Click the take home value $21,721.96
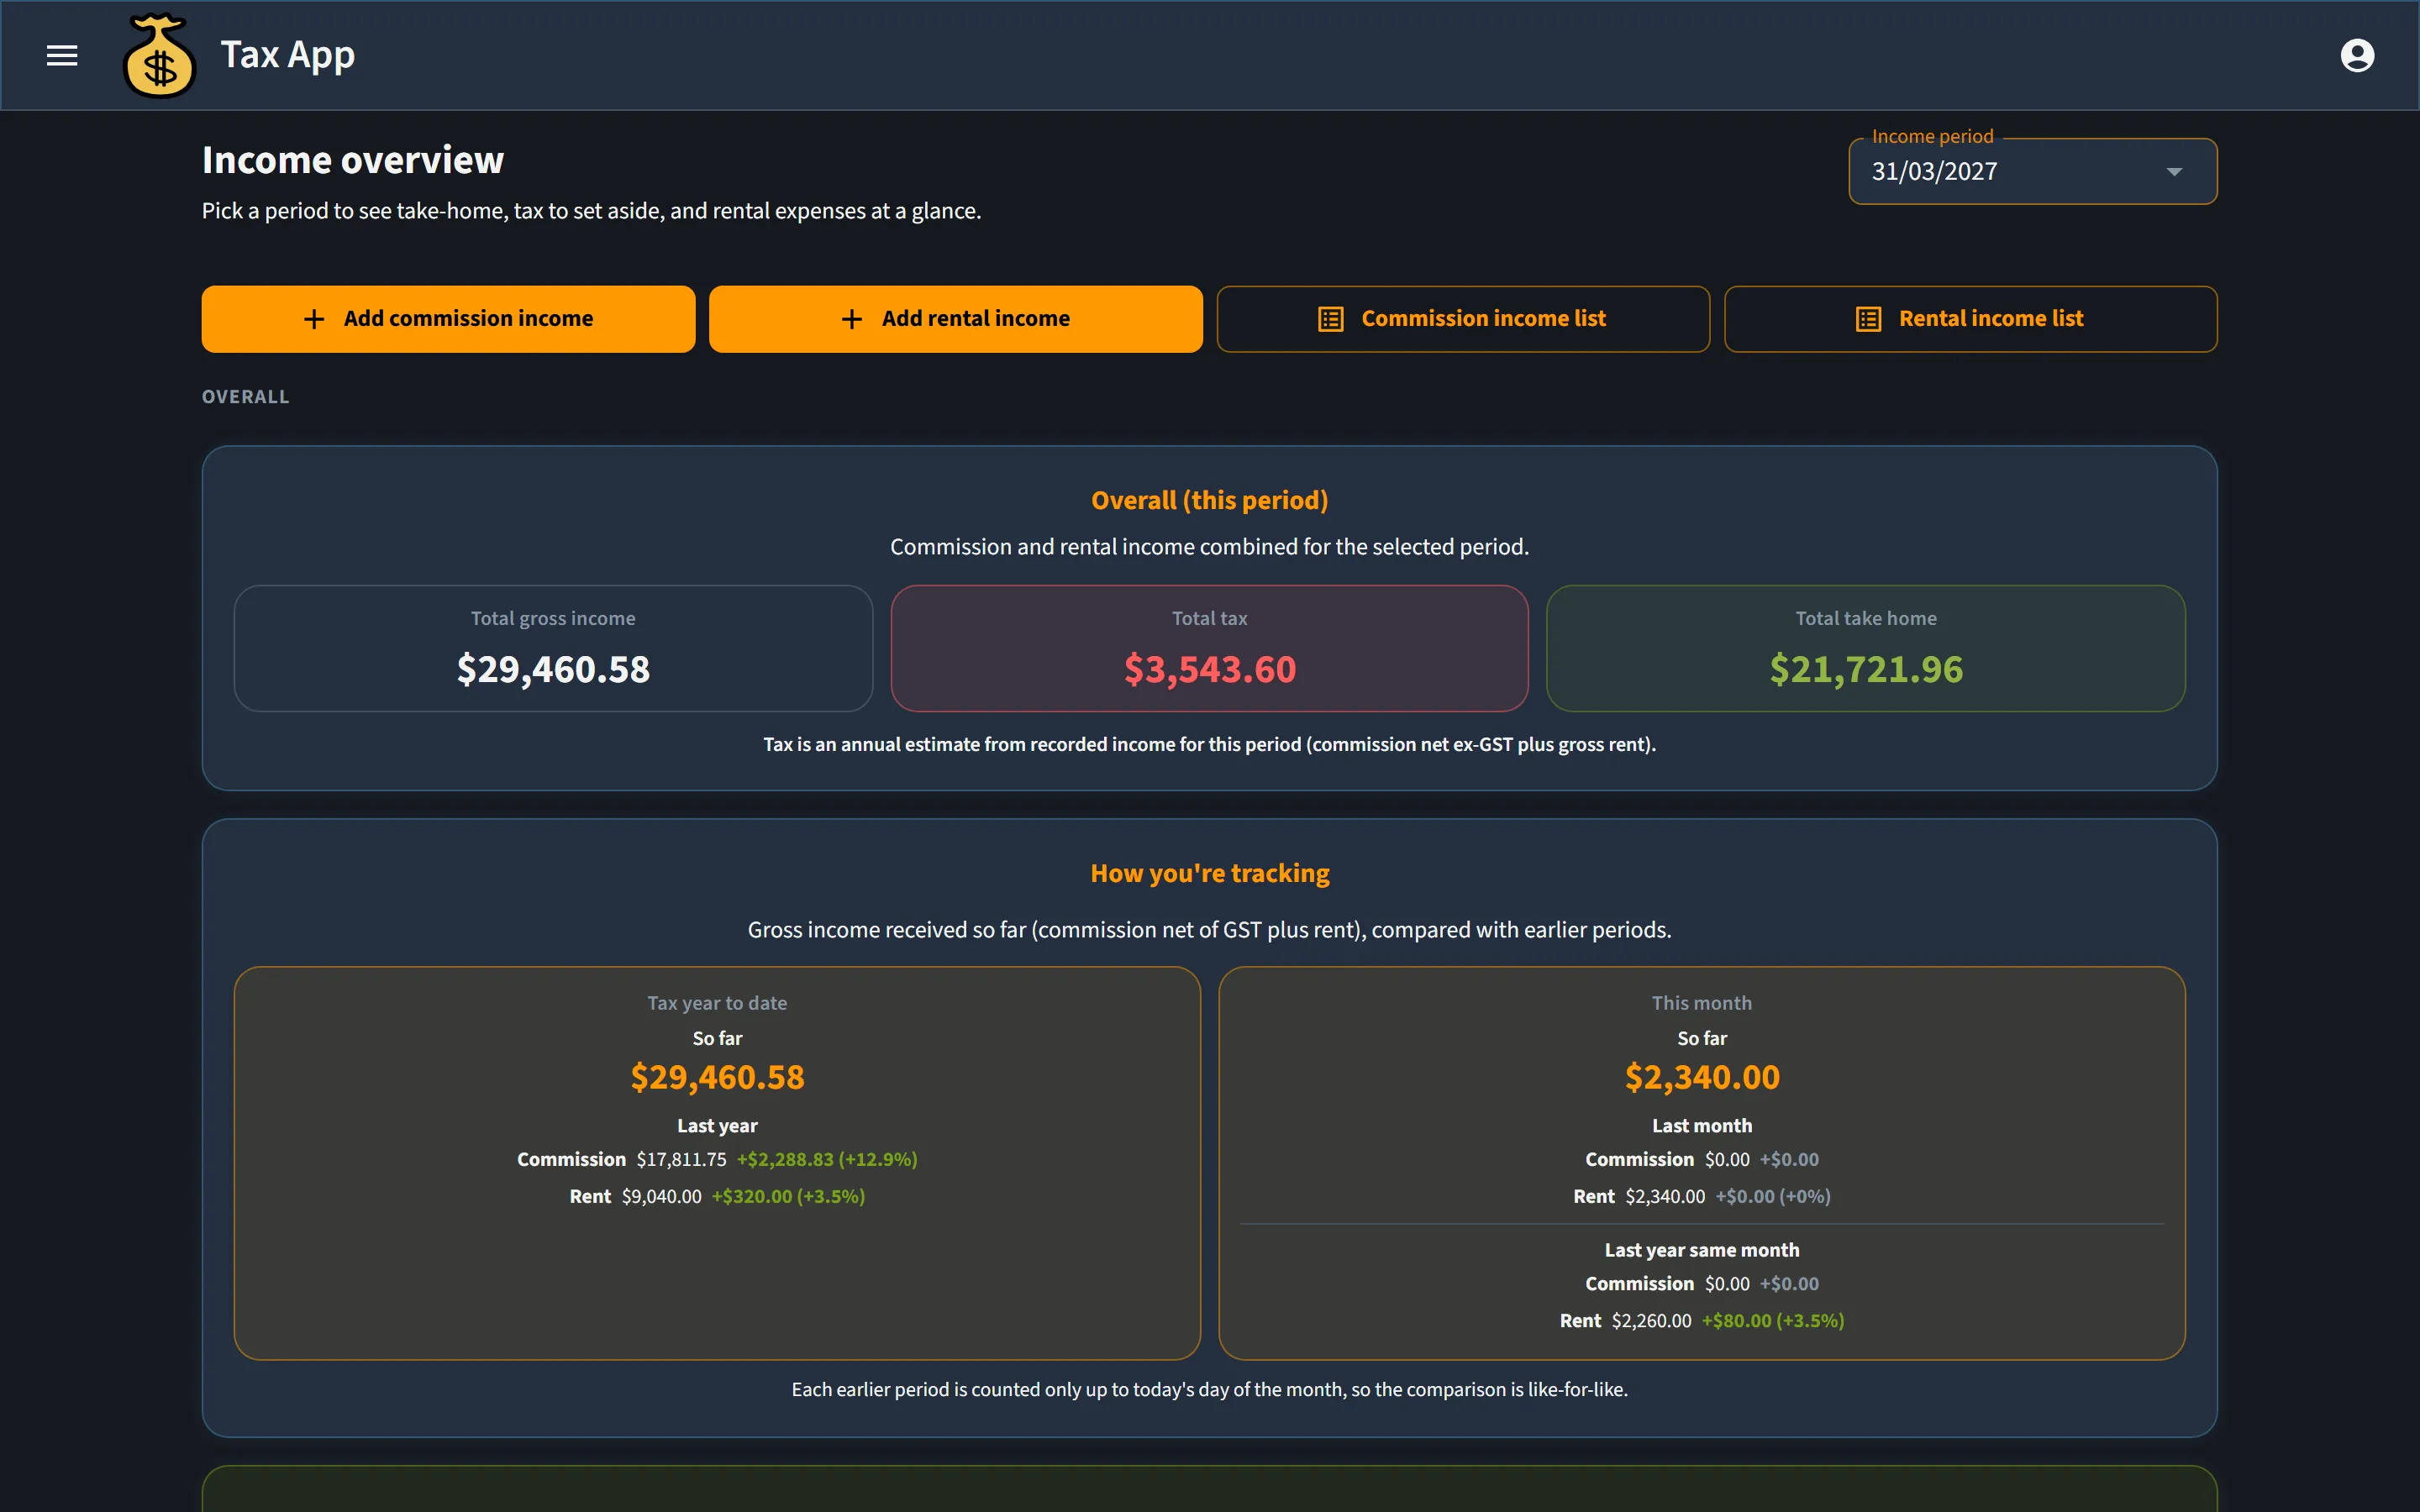 1866,669
